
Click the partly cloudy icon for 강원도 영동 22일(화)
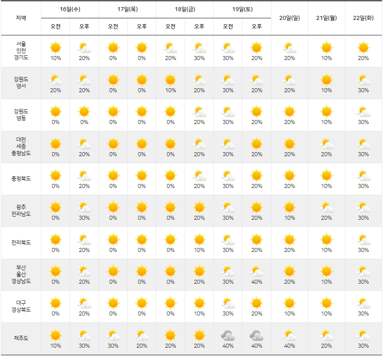(363, 112)
